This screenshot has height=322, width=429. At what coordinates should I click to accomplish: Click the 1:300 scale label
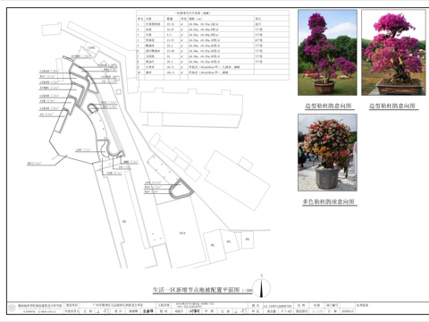pos(247,291)
